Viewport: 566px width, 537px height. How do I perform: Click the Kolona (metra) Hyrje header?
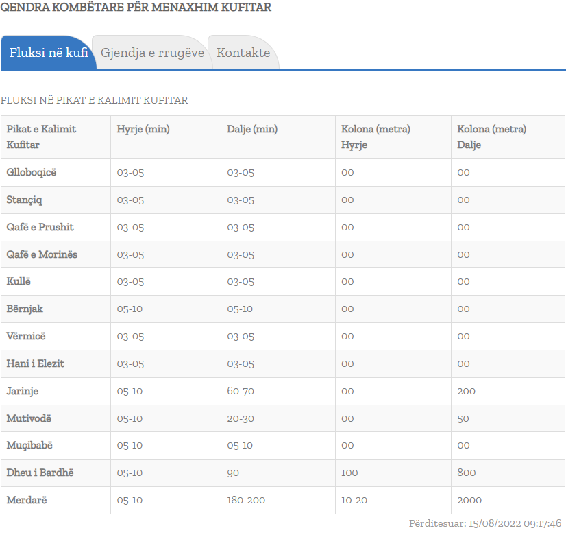376,136
